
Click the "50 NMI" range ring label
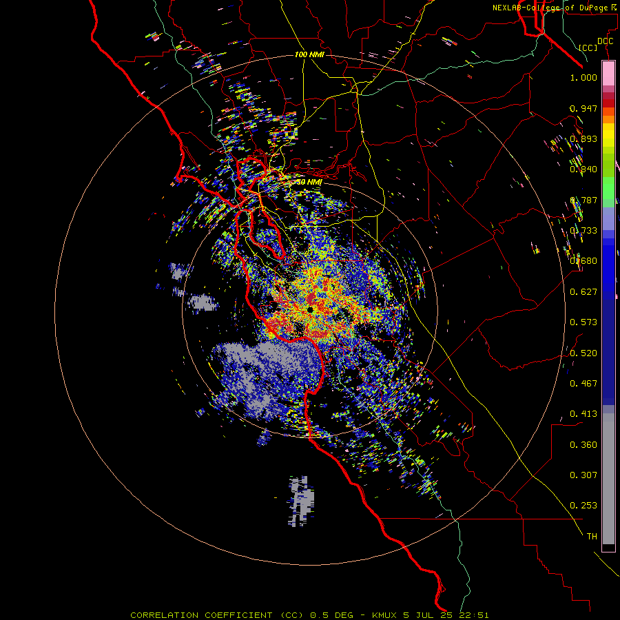click(x=309, y=183)
